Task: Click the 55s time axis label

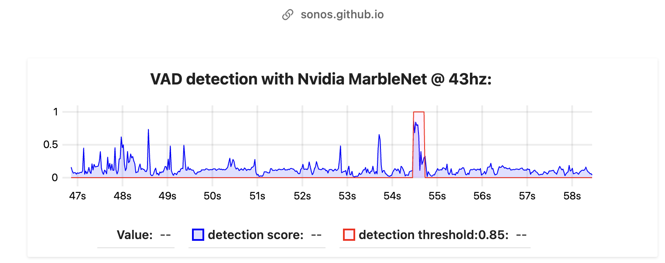Action: click(x=437, y=196)
